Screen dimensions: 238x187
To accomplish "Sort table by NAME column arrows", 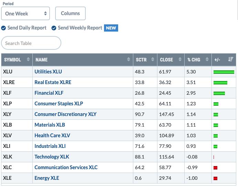I will (x=128, y=60).
